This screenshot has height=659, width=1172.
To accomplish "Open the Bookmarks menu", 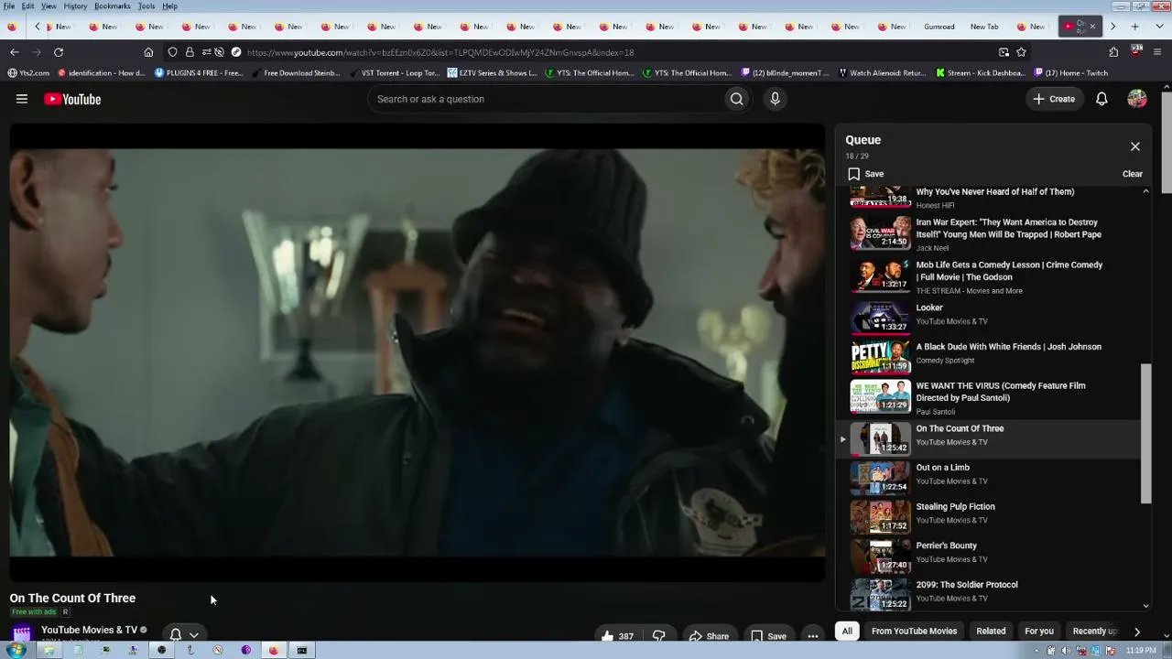I will pyautogui.click(x=113, y=6).
